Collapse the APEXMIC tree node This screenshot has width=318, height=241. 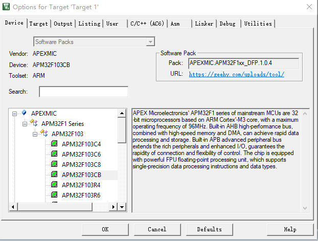(14, 114)
